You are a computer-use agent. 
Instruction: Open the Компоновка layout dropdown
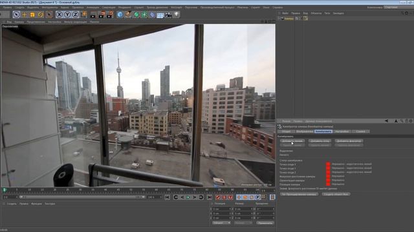pos(398,7)
